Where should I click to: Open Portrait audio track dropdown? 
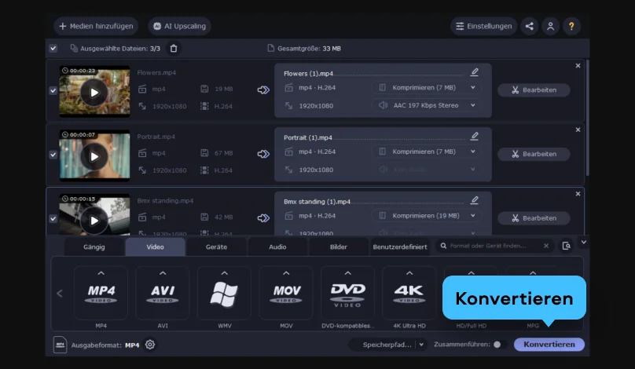(427, 169)
